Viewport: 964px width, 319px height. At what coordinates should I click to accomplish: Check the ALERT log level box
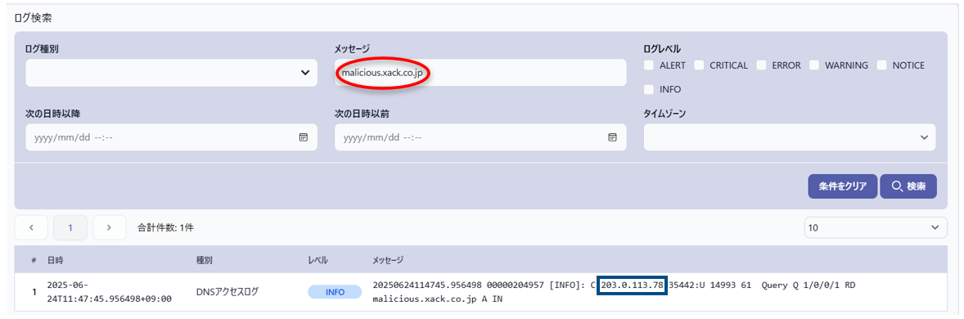649,65
